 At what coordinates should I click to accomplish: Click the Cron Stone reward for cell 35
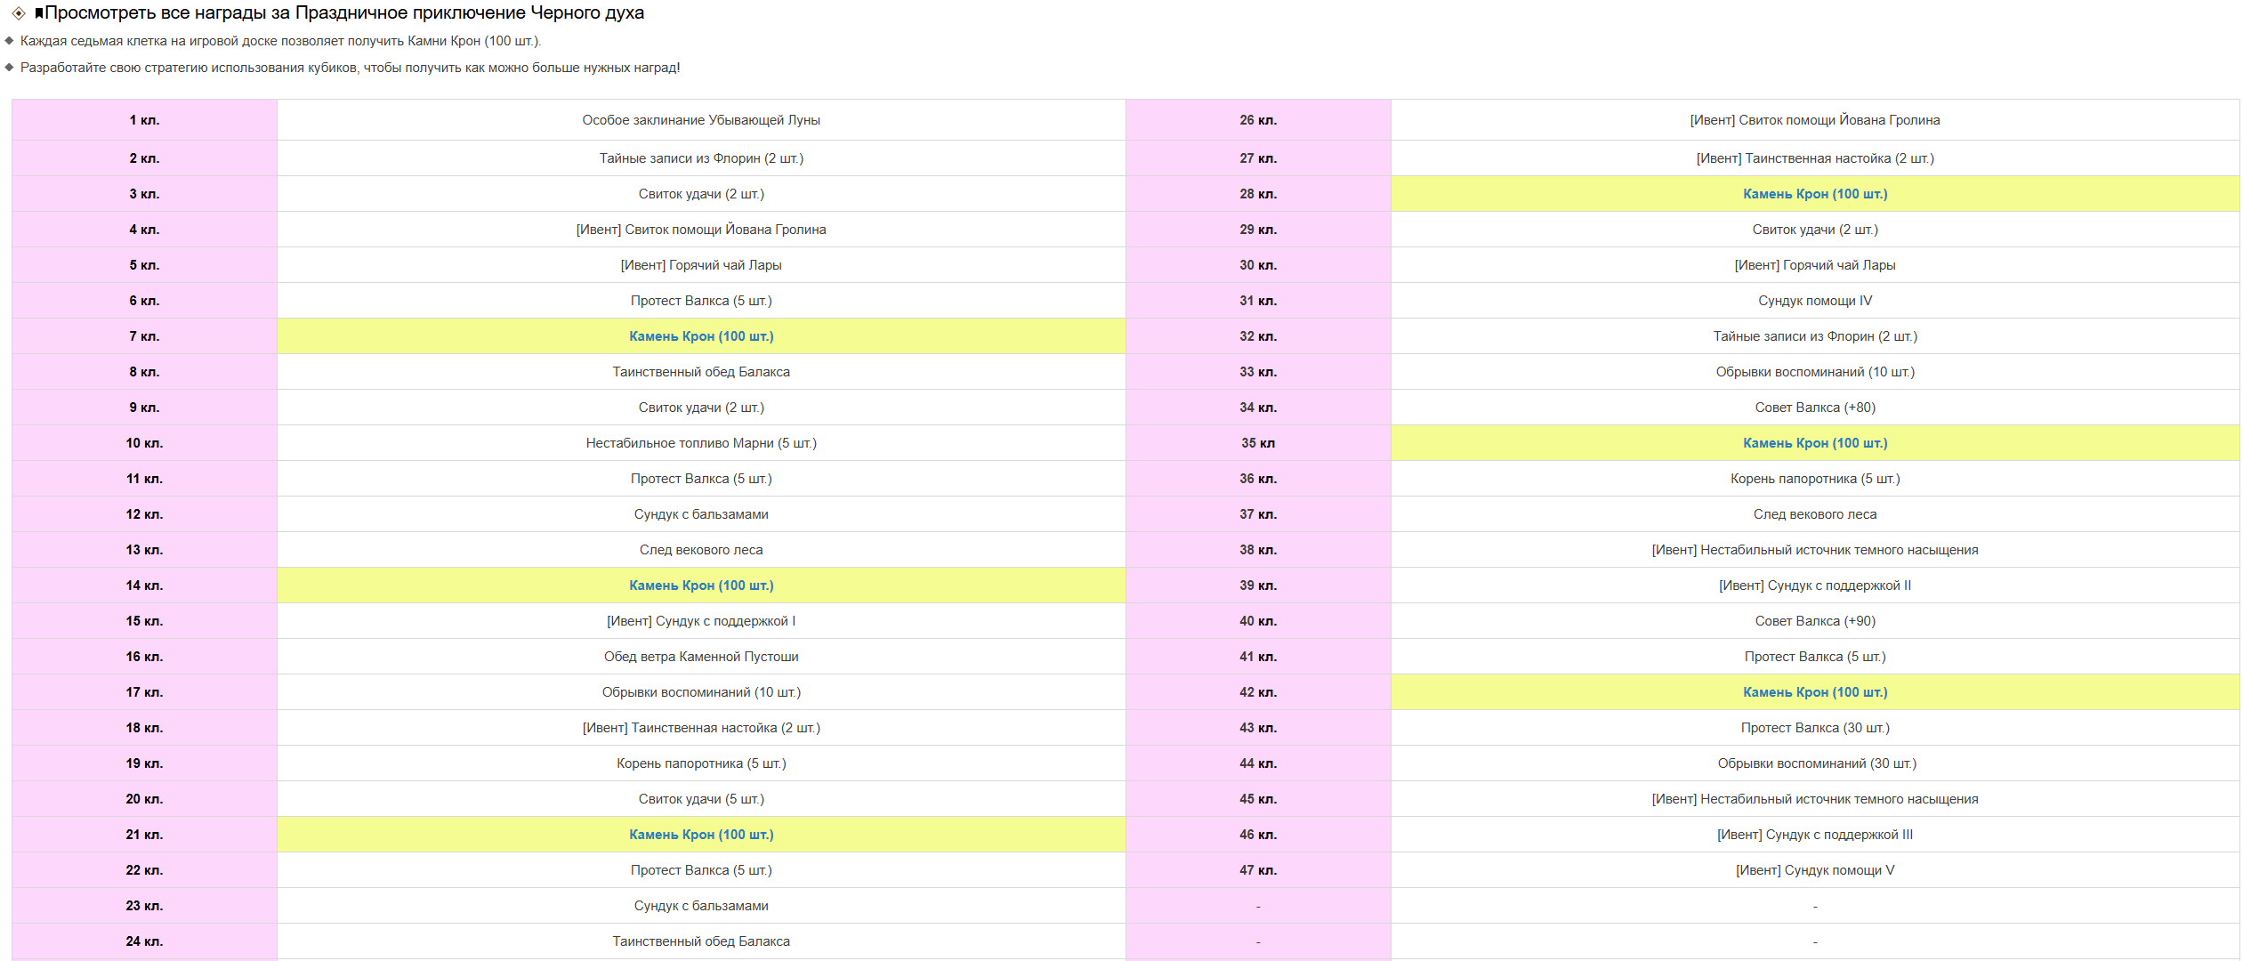point(1814,443)
